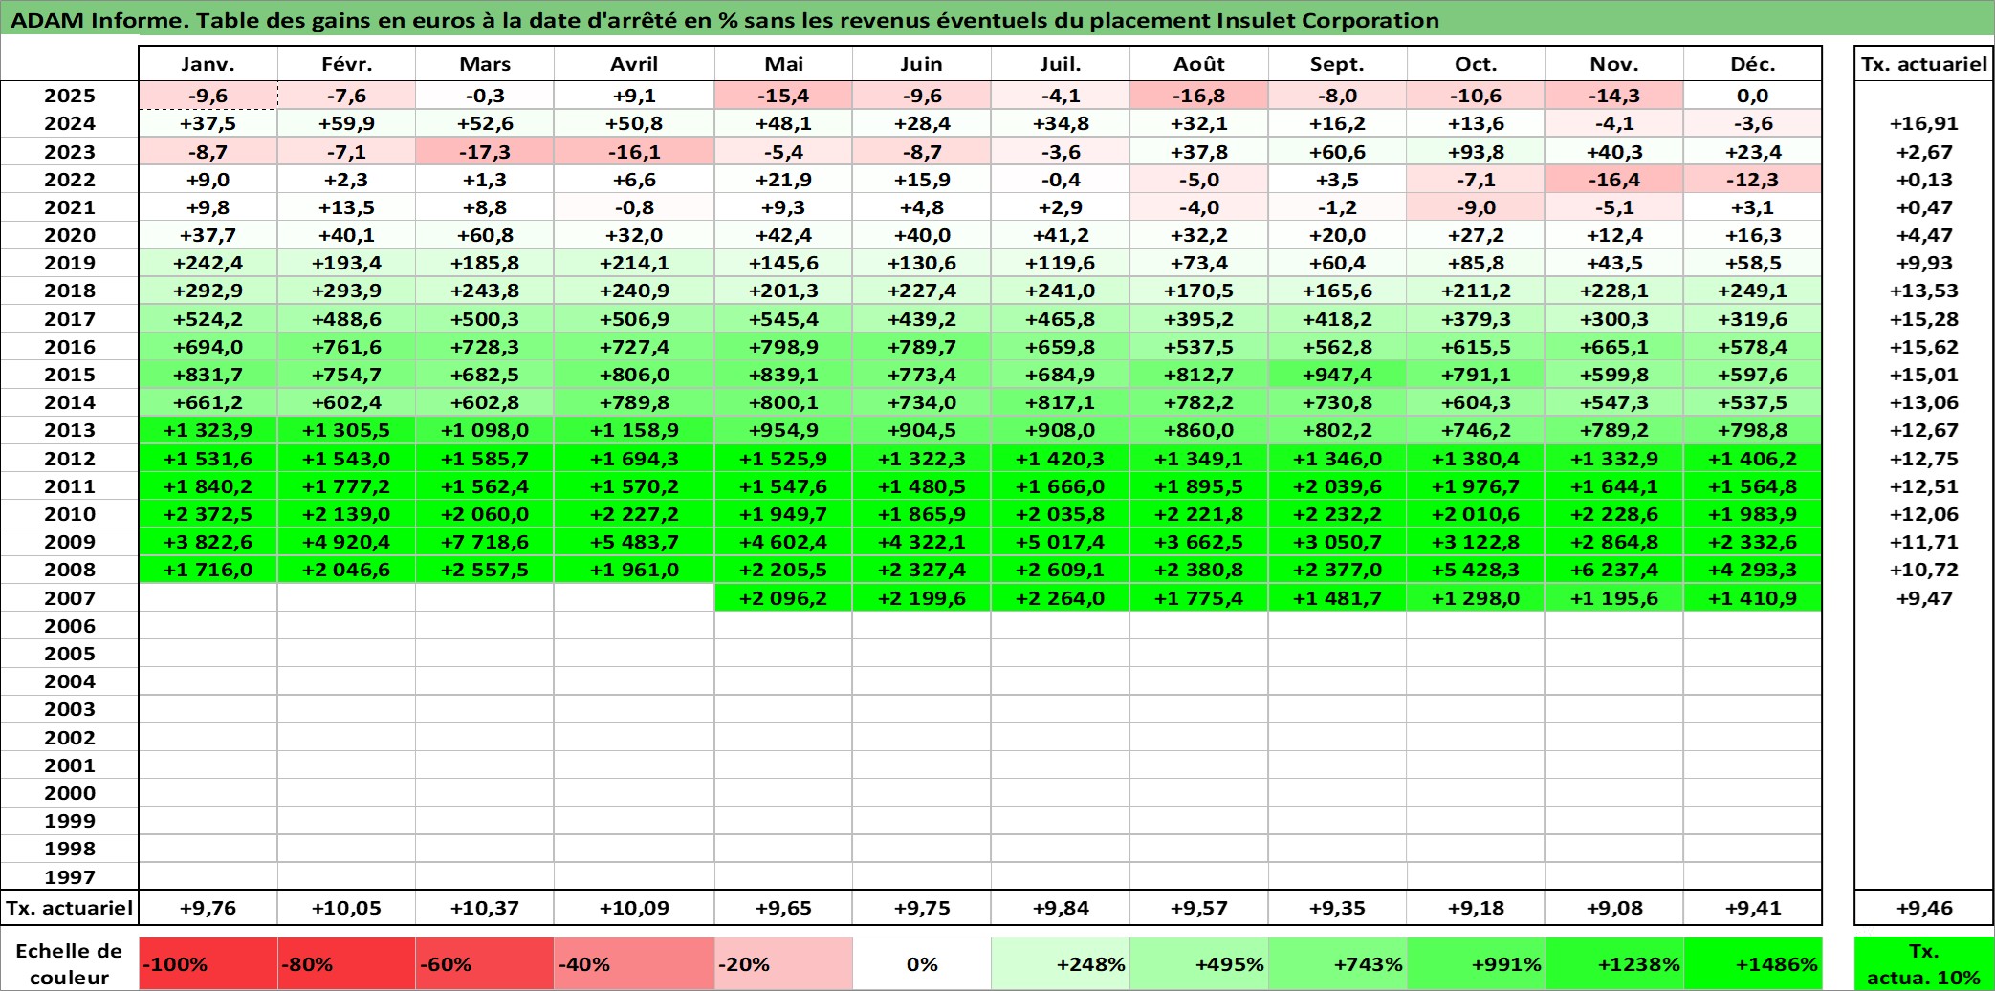Screen dimensions: 1995x991
Task: Click cell +293,9 in the 2018 row
Action: [x=346, y=291]
